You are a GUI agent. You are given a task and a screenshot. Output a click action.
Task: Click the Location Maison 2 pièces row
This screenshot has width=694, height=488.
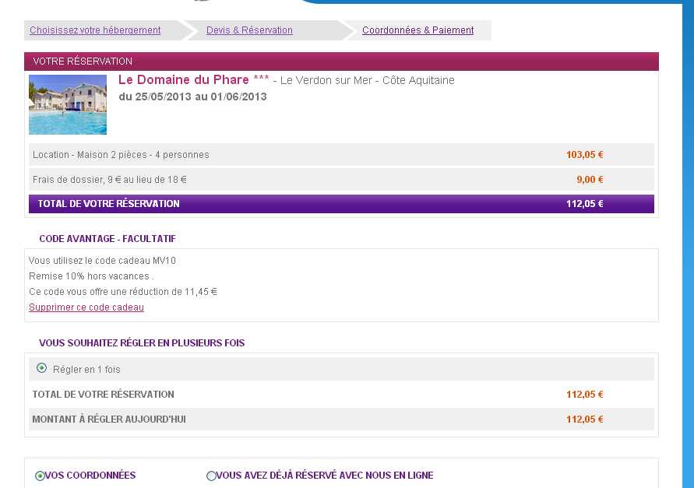click(121, 155)
